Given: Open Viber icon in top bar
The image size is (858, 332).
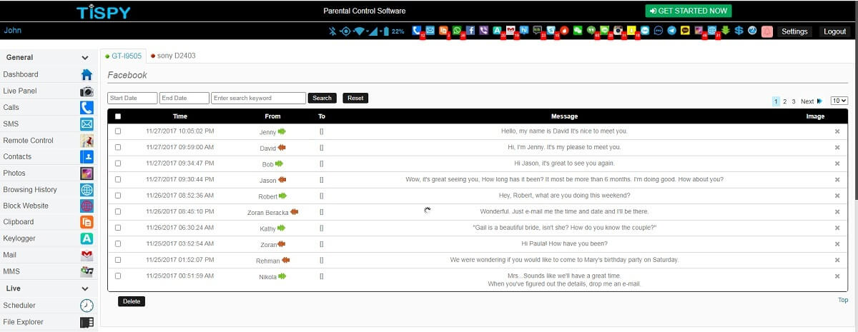Looking at the screenshot, I should click(x=483, y=31).
